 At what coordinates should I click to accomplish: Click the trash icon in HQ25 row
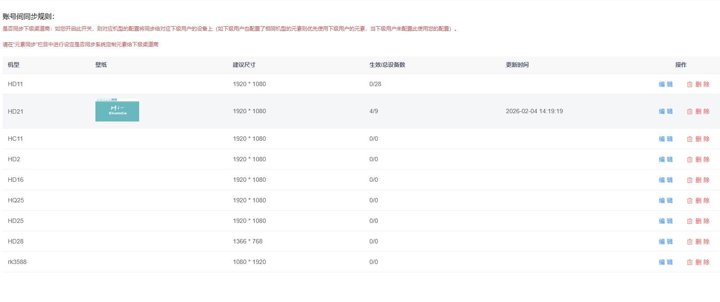click(690, 201)
